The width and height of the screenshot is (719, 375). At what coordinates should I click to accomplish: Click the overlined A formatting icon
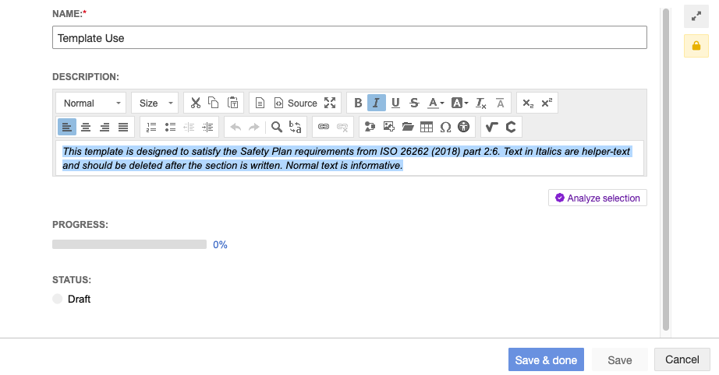pyautogui.click(x=500, y=103)
